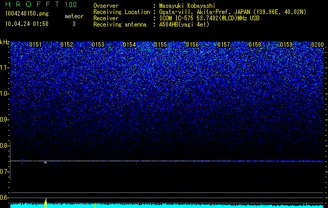Click the receiver ICOM IC-575 text
The image size is (328, 208).
[x=209, y=18]
